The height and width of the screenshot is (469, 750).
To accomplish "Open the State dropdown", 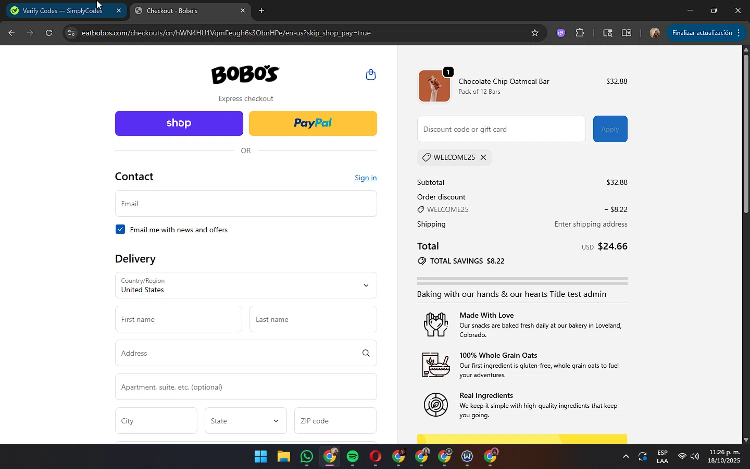I will 246,421.
